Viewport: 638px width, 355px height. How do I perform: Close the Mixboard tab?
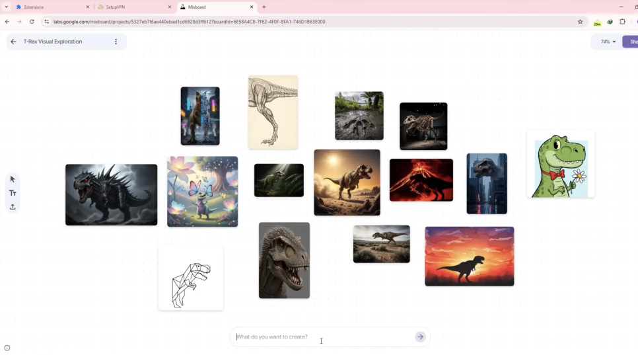[x=252, y=7]
